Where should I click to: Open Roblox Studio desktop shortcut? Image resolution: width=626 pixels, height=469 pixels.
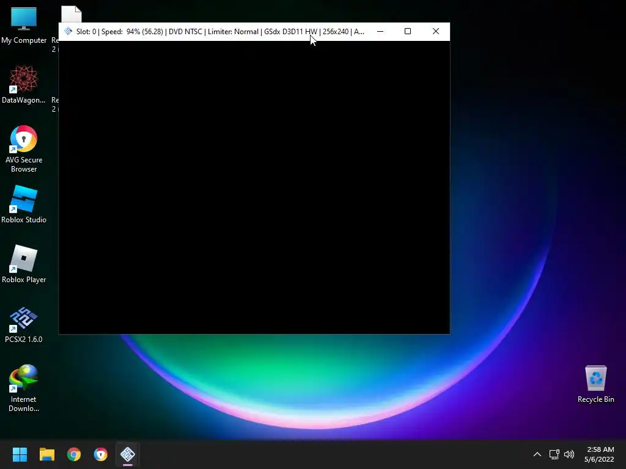coord(24,204)
